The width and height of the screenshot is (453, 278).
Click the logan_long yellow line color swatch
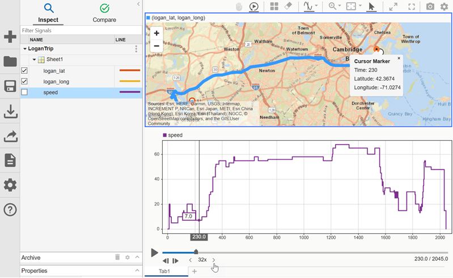(x=130, y=81)
